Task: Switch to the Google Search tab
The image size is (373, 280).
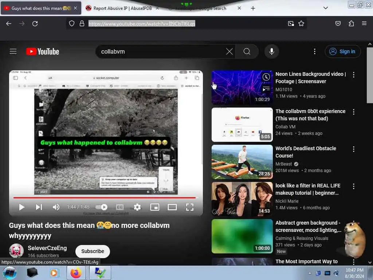Action: (205, 8)
